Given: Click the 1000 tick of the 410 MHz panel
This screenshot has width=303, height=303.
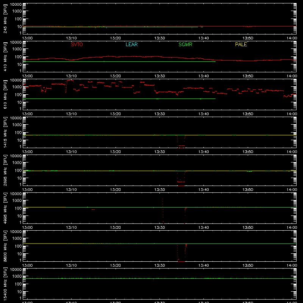Looking at the screenshot, I should [x=17, y=49].
